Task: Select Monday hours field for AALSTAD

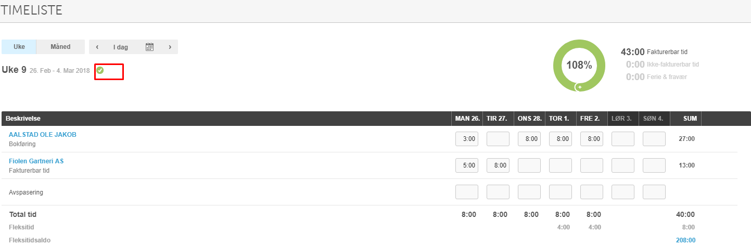Action: (467, 139)
